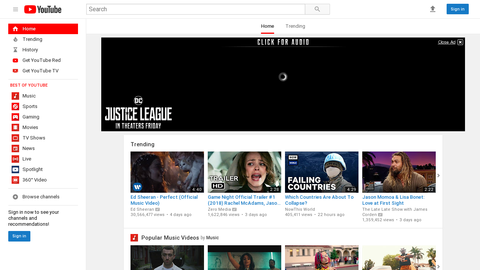Click the Get YouTube TV icon
Screen dimensions: 480x270
point(15,71)
